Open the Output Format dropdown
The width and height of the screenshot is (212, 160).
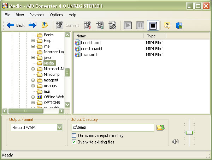60,127
